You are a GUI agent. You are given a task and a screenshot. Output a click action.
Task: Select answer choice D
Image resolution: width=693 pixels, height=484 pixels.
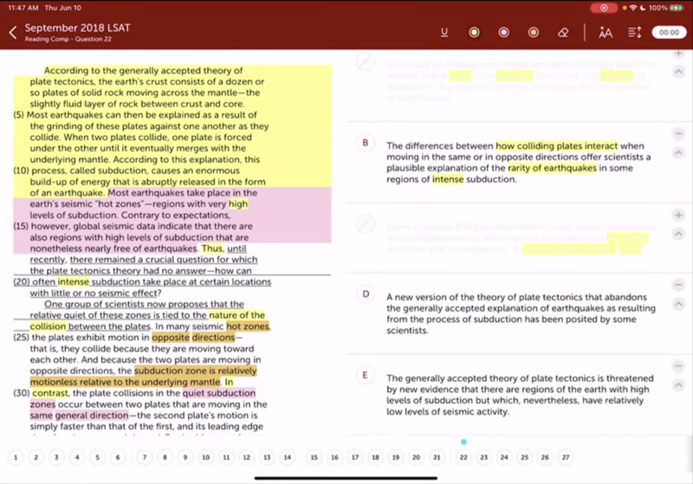tap(366, 294)
